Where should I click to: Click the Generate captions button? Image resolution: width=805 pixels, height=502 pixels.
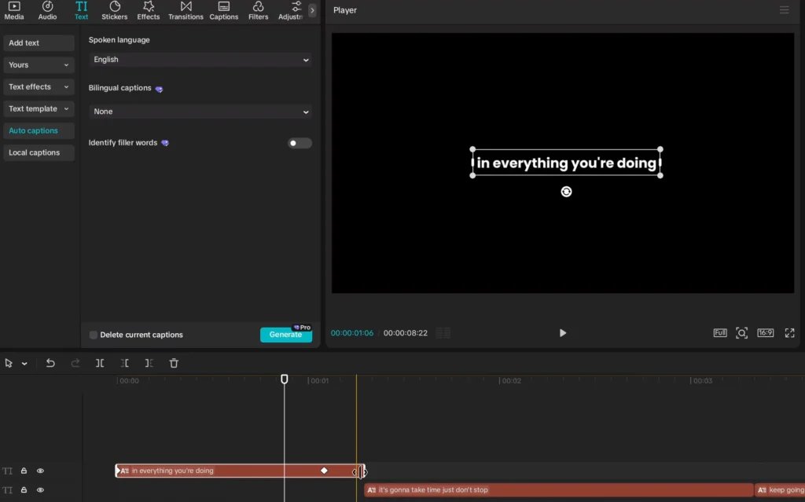[x=286, y=334]
